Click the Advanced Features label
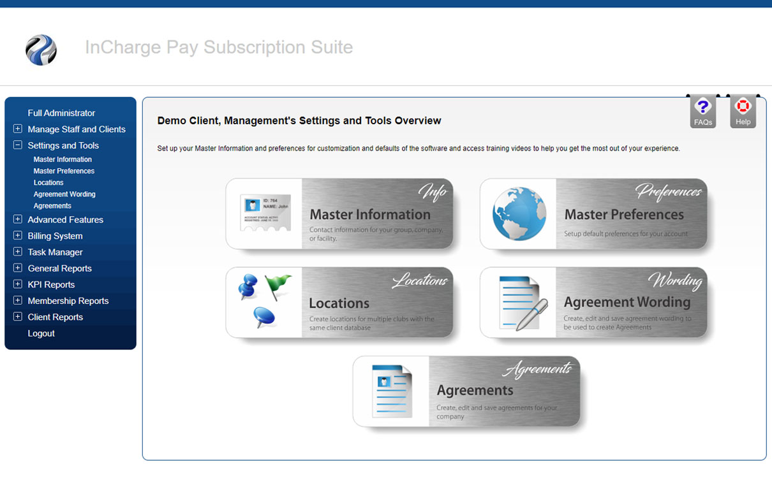772x478 pixels. [65, 220]
